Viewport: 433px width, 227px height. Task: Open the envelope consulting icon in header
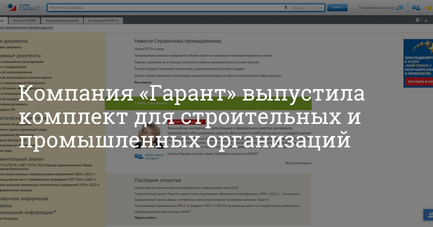tap(416, 8)
